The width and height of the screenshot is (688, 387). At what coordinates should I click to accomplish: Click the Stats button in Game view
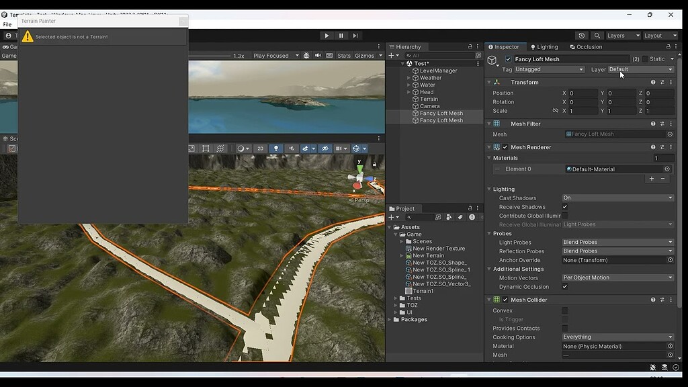coord(344,56)
